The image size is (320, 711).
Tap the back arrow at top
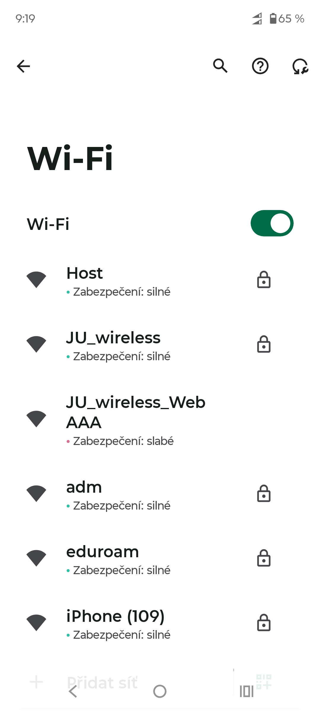[23, 66]
